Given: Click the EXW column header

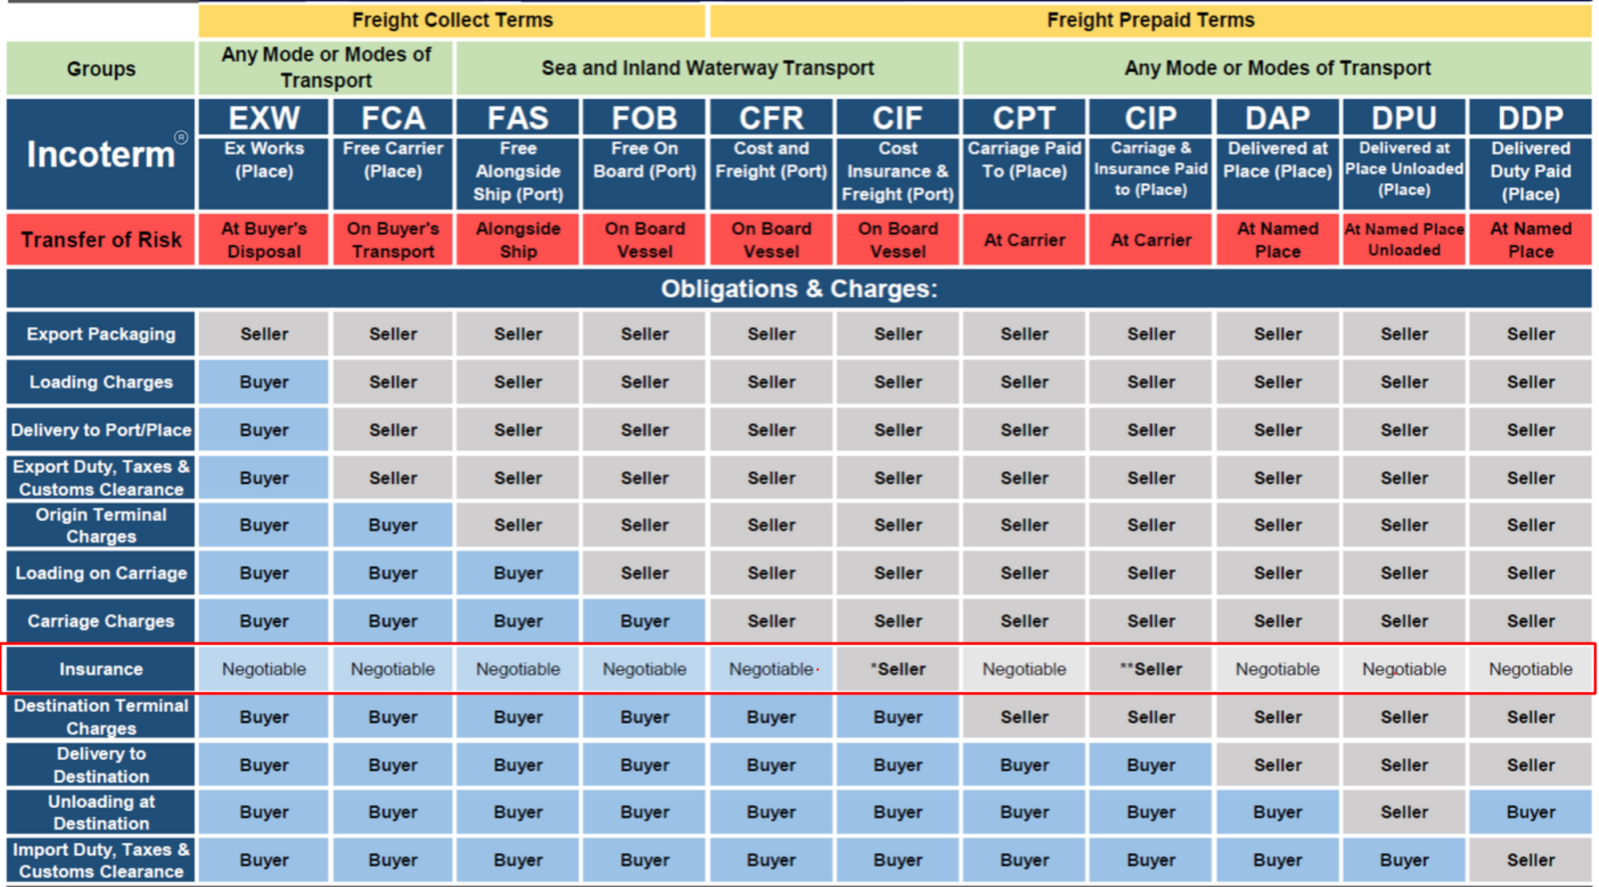Looking at the screenshot, I should (264, 117).
